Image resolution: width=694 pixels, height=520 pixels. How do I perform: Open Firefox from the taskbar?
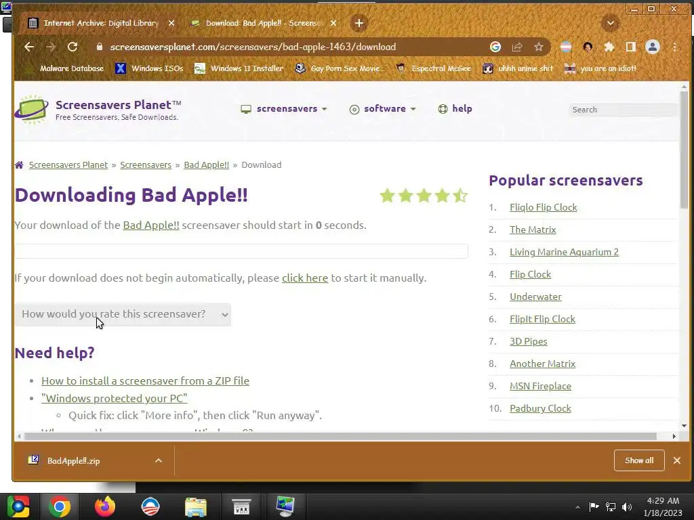pyautogui.click(x=105, y=506)
